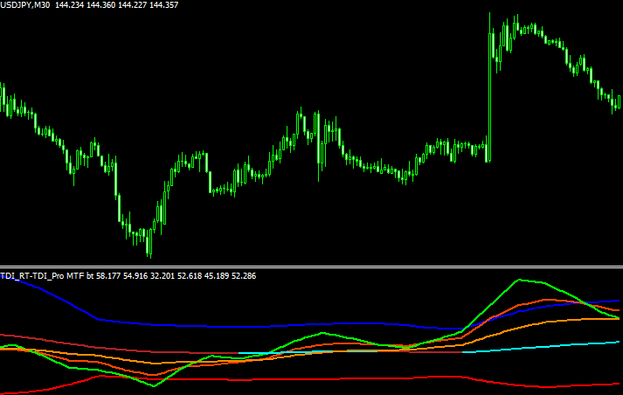This screenshot has height=395, width=623.
Task: Select the USDJPY,M30 chart title text
Action: (25, 5)
